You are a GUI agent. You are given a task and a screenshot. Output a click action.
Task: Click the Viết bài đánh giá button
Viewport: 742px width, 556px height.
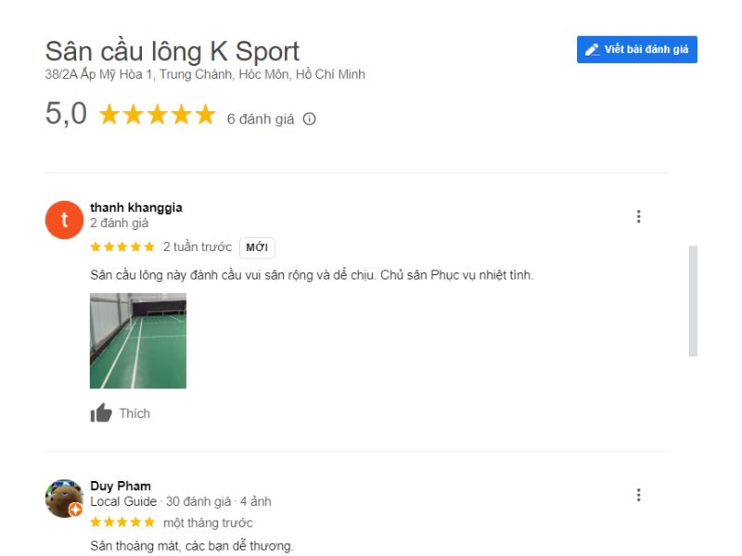pyautogui.click(x=636, y=49)
